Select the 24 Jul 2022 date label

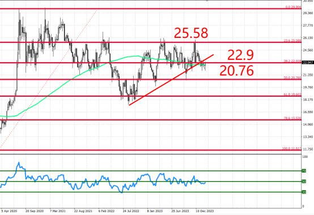point(131,211)
